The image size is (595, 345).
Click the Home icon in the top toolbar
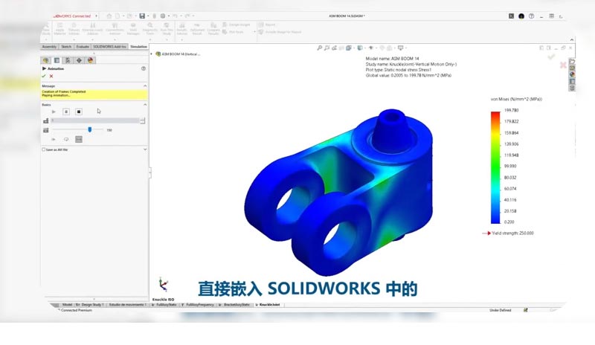pyautogui.click(x=109, y=16)
